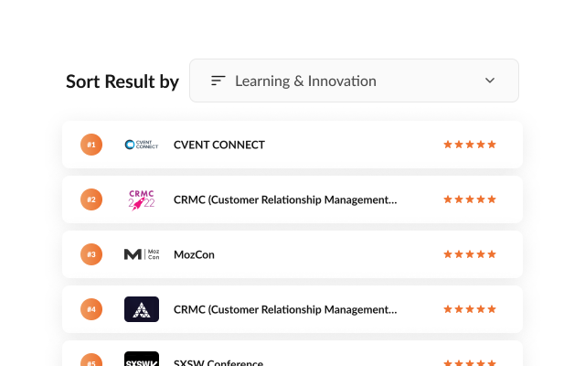Click the pink CRMC 2022 logo
The width and height of the screenshot is (585, 366).
tap(142, 199)
